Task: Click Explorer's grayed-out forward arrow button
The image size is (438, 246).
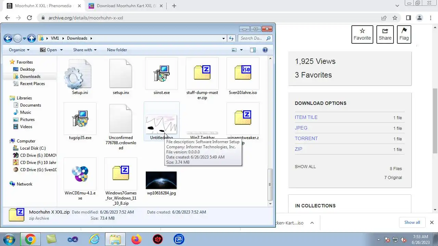Action: click(x=17, y=38)
